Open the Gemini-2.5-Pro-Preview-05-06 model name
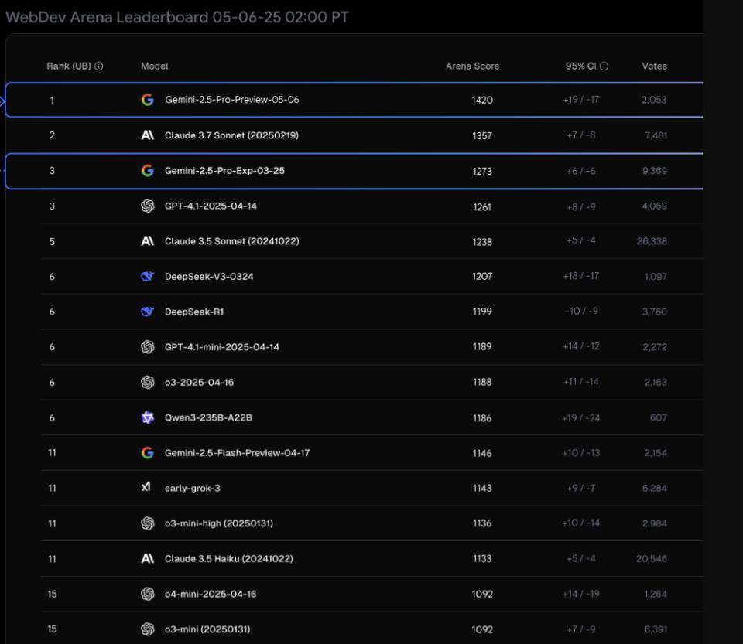 click(232, 100)
